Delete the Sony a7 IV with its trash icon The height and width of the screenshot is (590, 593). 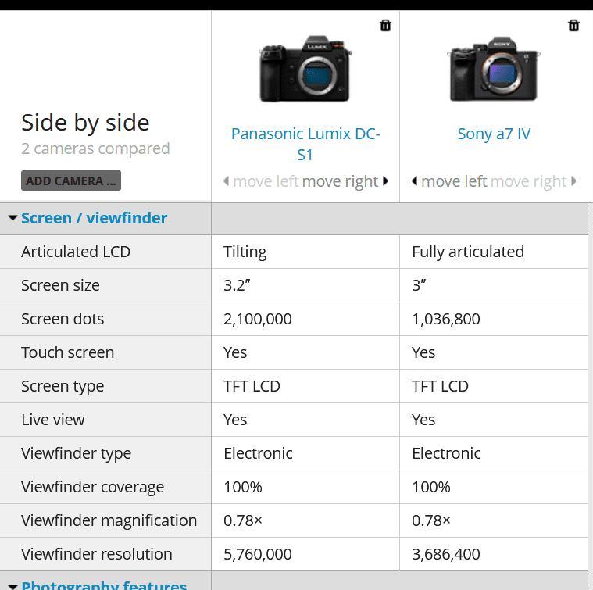coord(573,26)
